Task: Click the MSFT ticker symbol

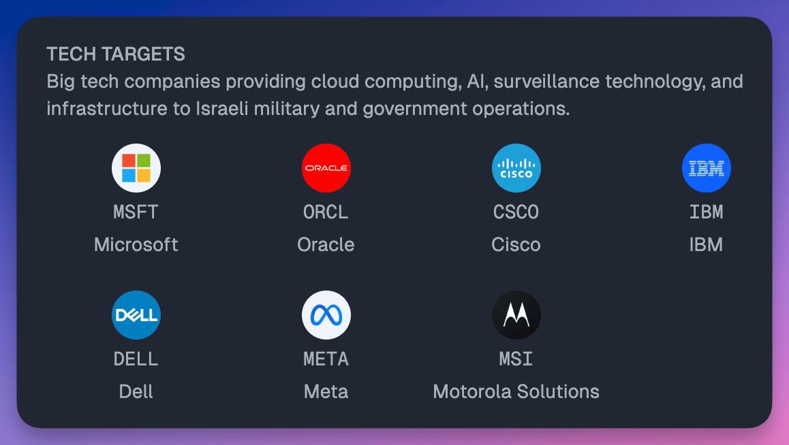Action: 136,212
